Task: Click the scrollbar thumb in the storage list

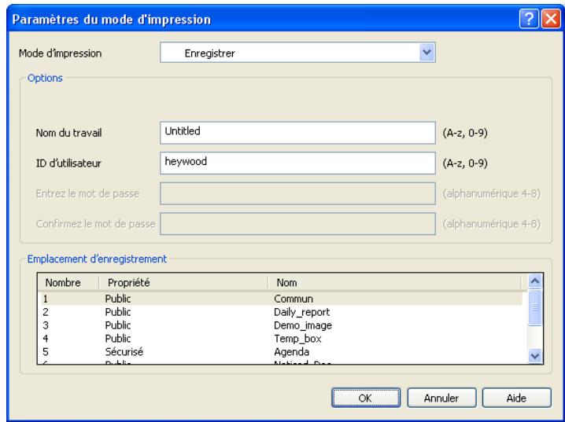Action: click(x=535, y=307)
